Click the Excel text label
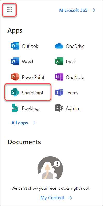Viewport: 103px width, 206px height. click(71, 62)
